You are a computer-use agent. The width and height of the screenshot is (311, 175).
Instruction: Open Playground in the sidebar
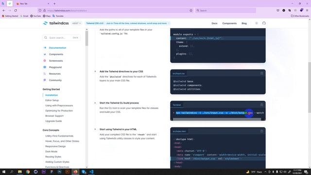click(55, 67)
